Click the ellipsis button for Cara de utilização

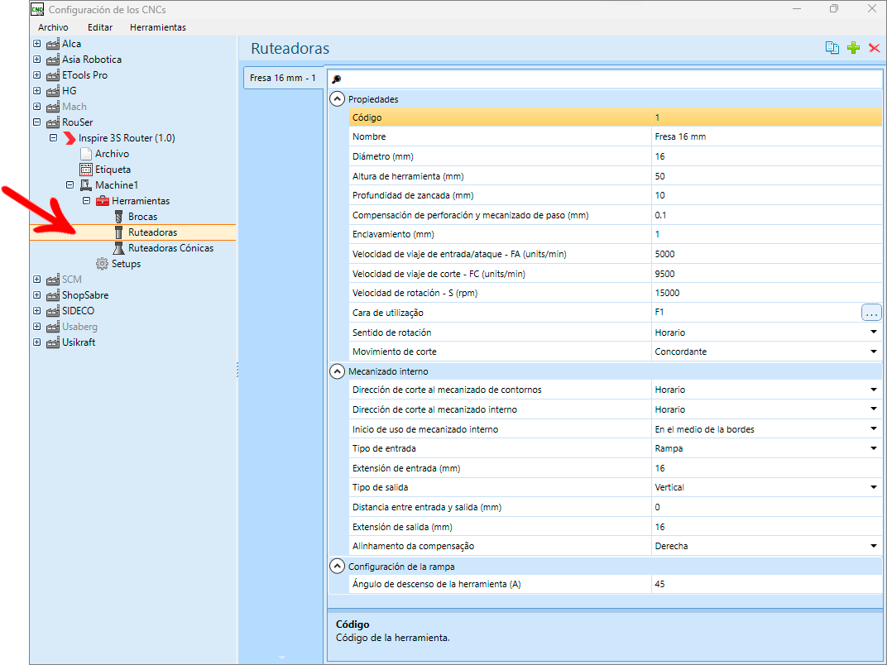tap(871, 313)
